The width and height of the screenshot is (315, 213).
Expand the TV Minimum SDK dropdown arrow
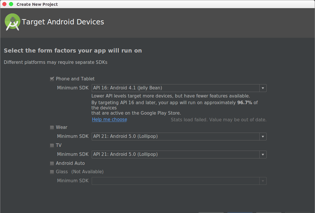pyautogui.click(x=263, y=154)
